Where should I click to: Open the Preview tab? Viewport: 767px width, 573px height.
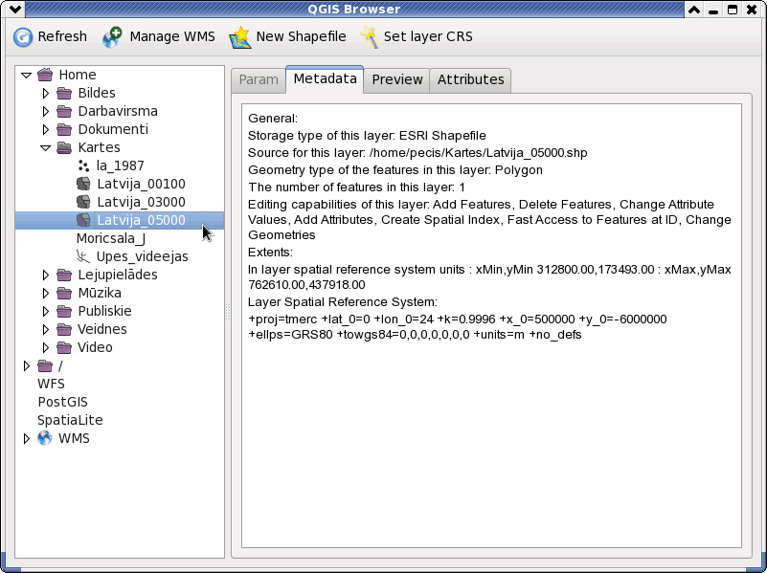[396, 79]
